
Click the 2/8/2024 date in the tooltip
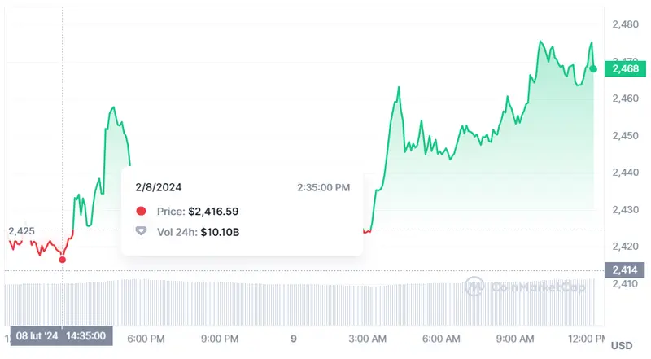(159, 186)
